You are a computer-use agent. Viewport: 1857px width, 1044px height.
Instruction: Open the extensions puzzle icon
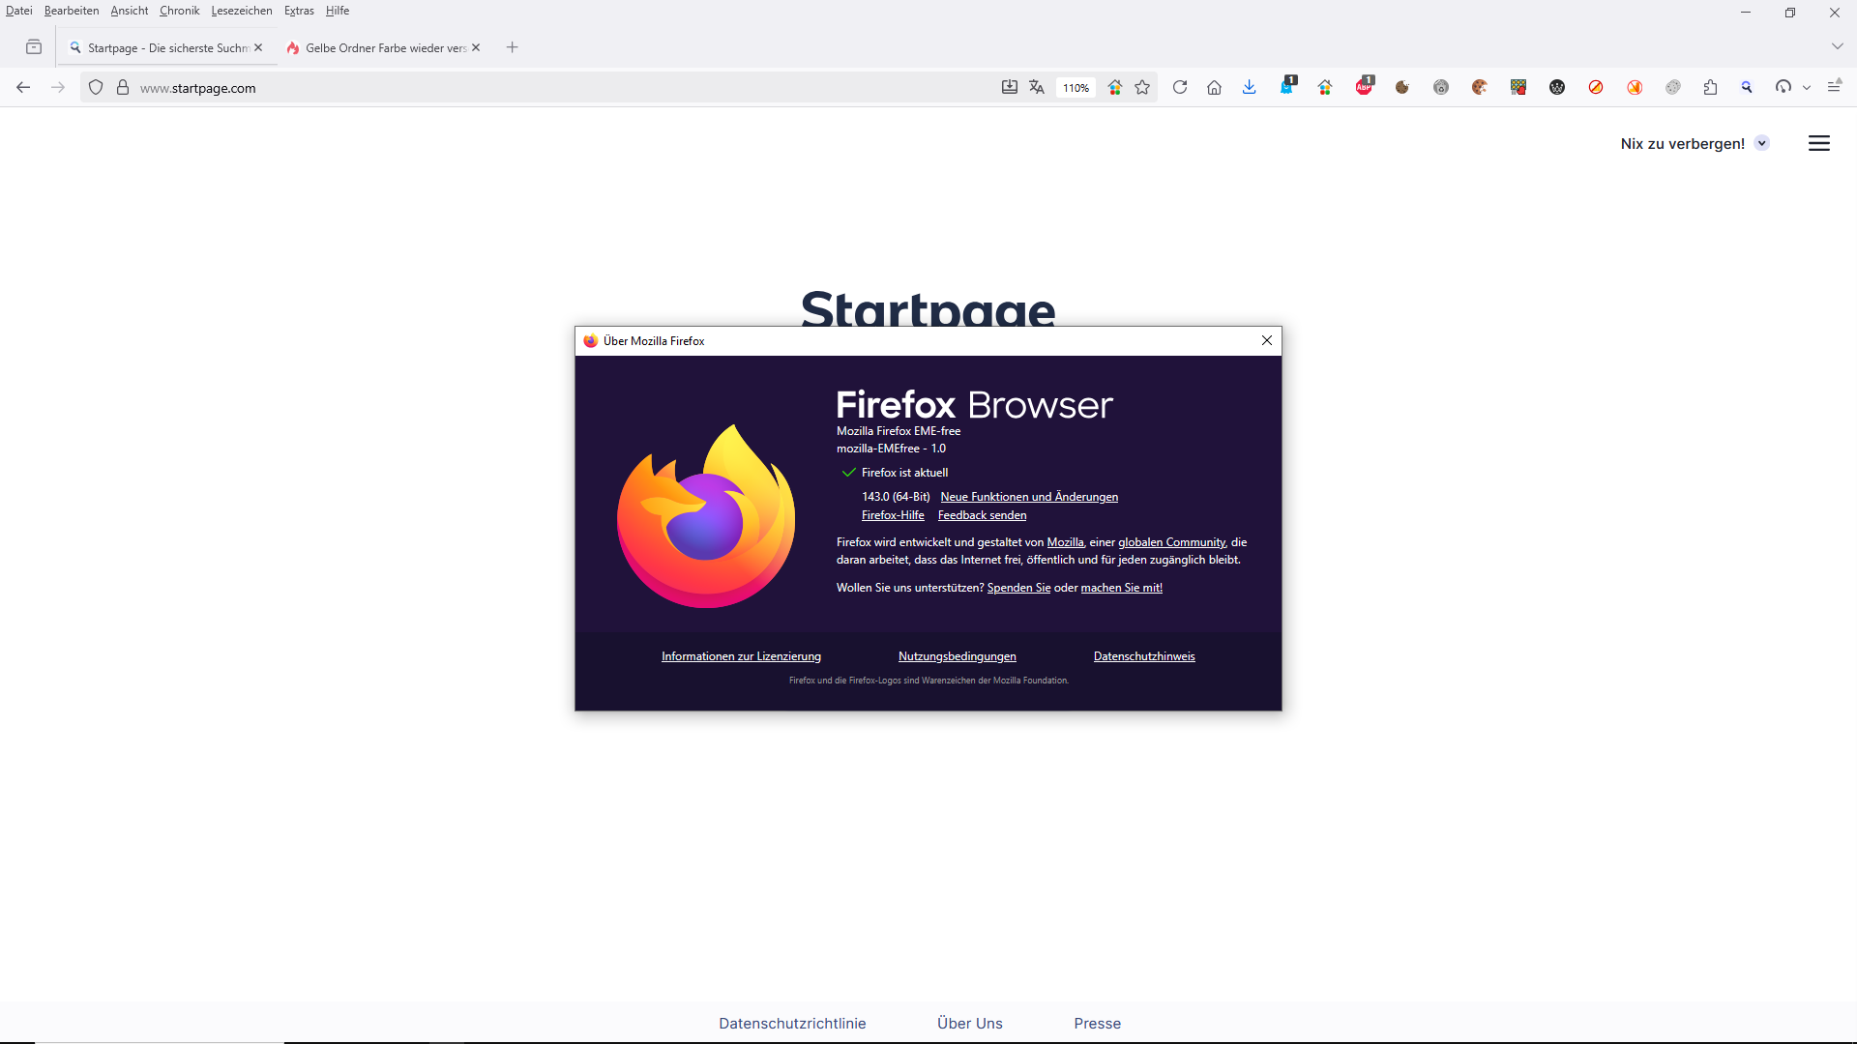[1710, 88]
